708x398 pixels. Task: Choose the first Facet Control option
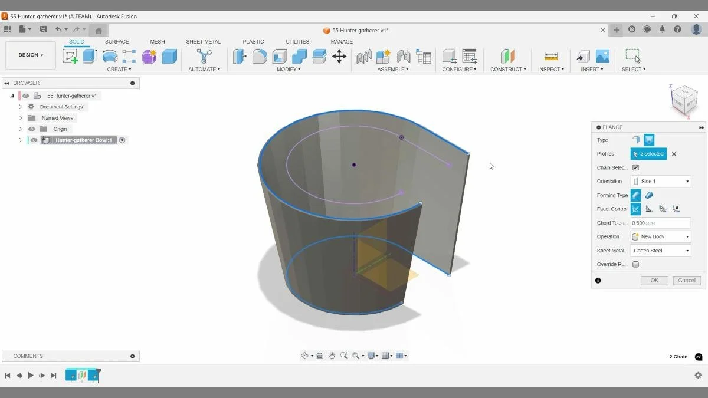(x=635, y=208)
